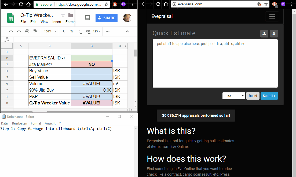Open the Bearbeiten menu in the Editor
This screenshot has height=177, width=296.
(20, 123)
